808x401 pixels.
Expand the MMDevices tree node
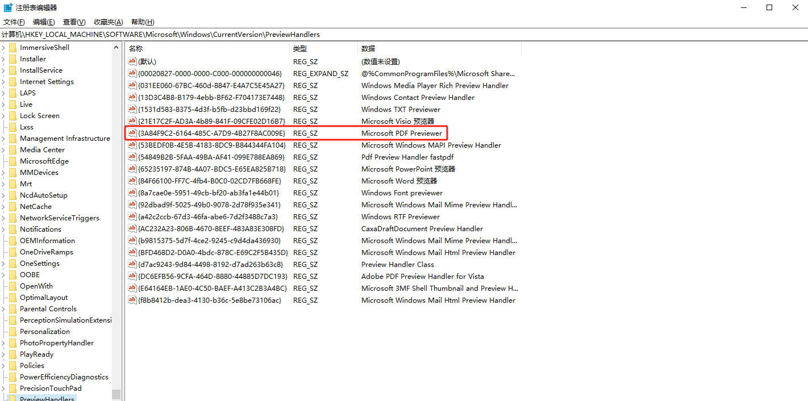pyautogui.click(x=3, y=173)
